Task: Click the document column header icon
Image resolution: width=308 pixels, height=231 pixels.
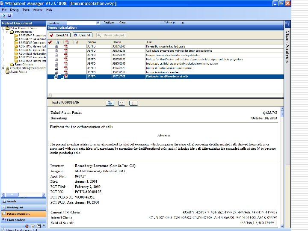Action: pyautogui.click(x=57, y=42)
